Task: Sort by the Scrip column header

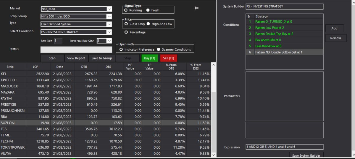Action: [x=13, y=67]
